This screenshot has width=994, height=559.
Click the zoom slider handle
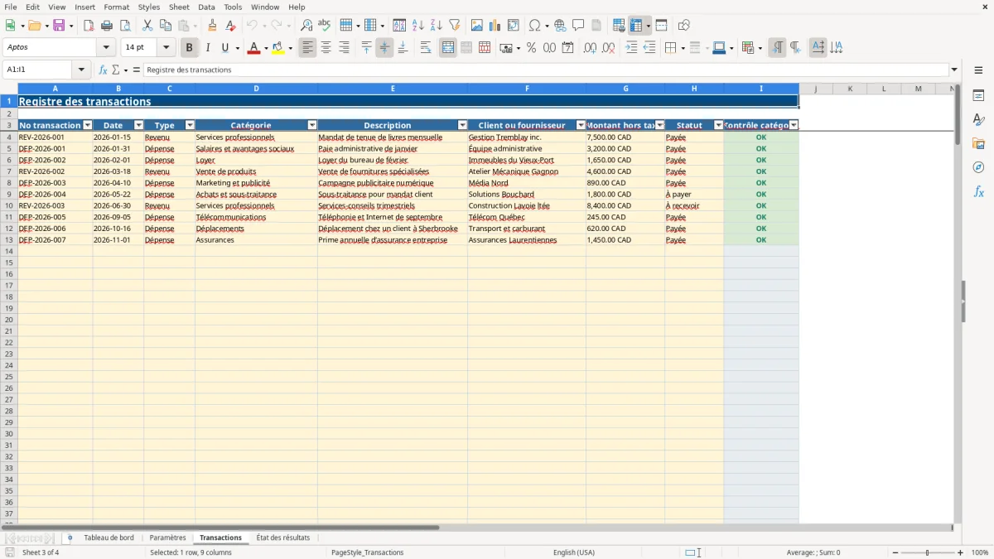(928, 552)
